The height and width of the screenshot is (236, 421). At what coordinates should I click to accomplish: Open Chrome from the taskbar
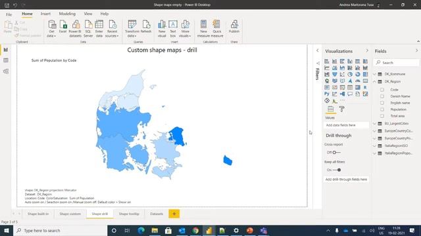point(195,230)
